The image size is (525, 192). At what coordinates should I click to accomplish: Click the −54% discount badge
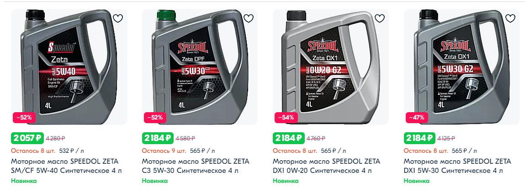click(x=286, y=118)
